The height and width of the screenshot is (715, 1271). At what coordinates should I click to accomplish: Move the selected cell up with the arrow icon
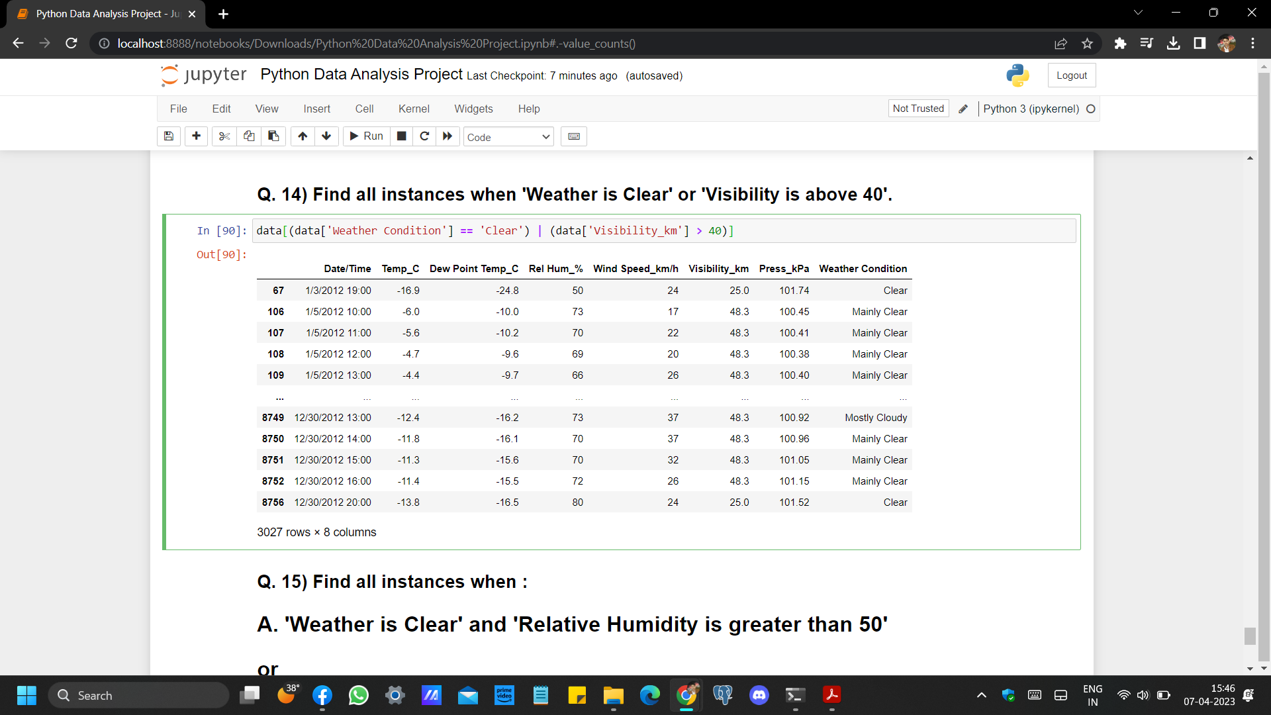[x=303, y=136]
